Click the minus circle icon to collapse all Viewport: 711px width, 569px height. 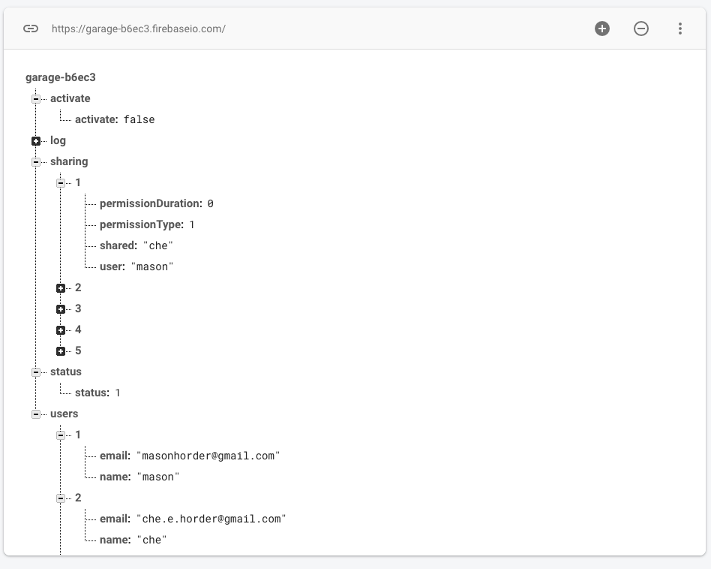click(640, 29)
